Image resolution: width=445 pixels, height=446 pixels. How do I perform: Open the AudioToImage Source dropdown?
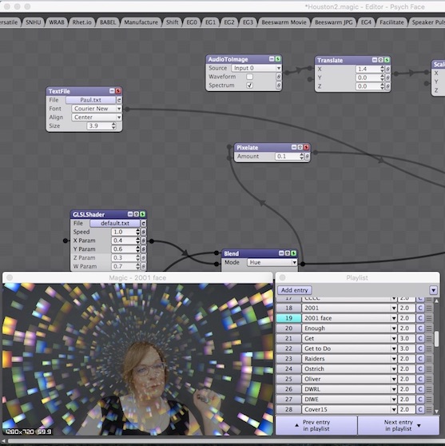[256, 68]
